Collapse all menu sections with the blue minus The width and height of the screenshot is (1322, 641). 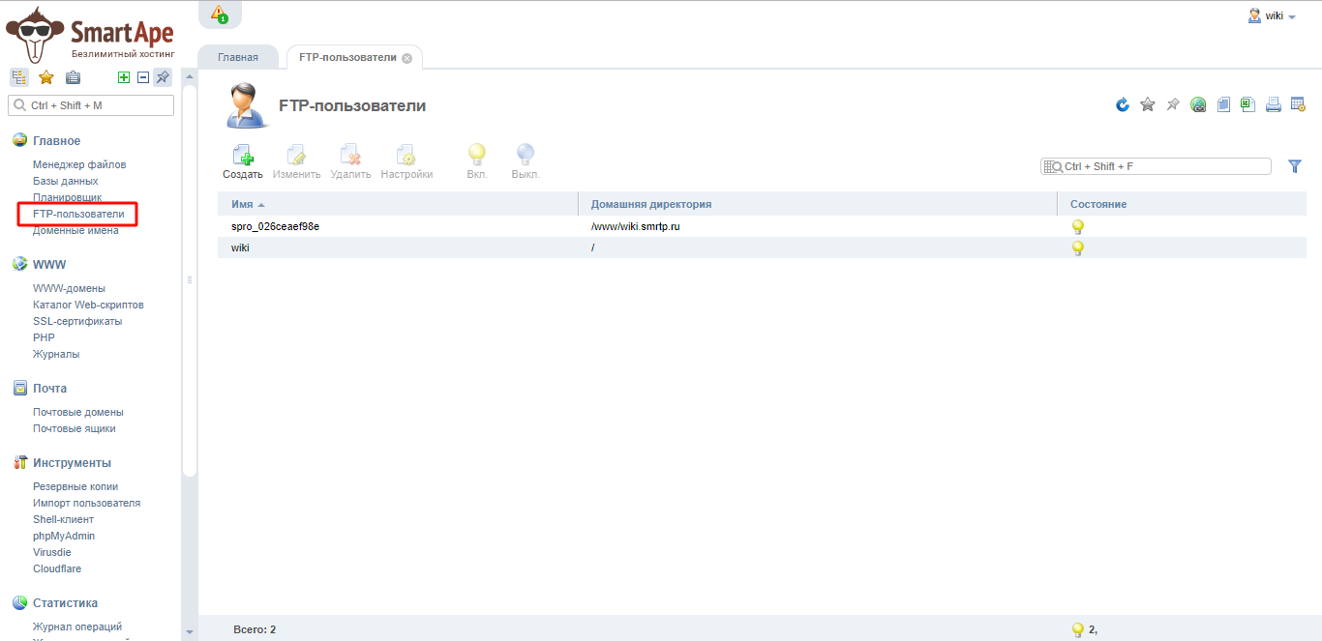(142, 77)
